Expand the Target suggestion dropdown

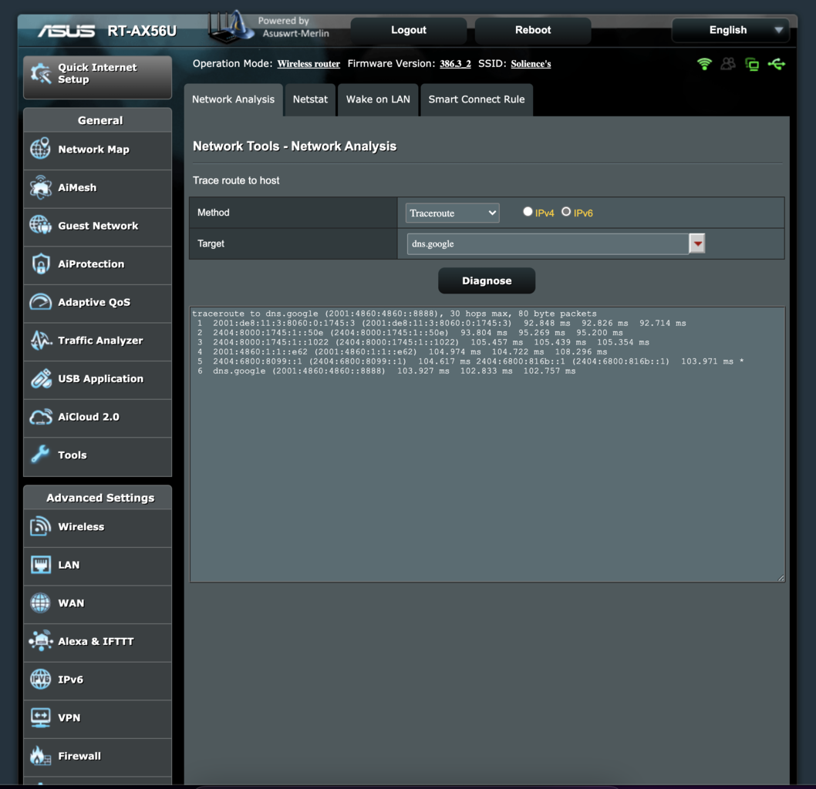click(x=696, y=243)
